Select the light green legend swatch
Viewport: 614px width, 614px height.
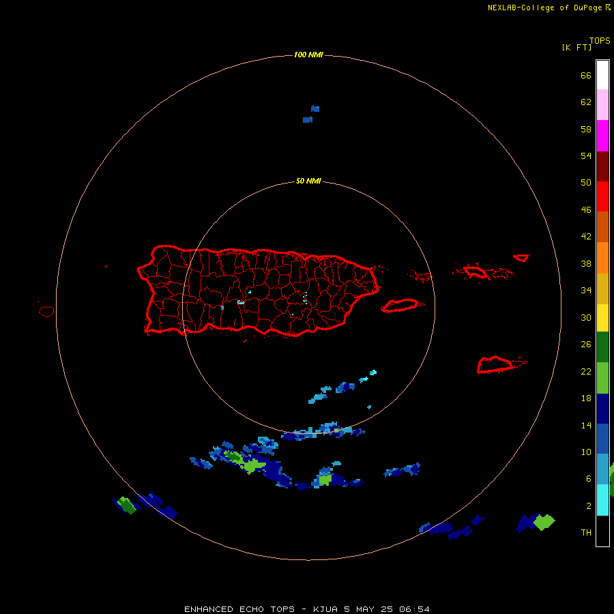pos(602,378)
